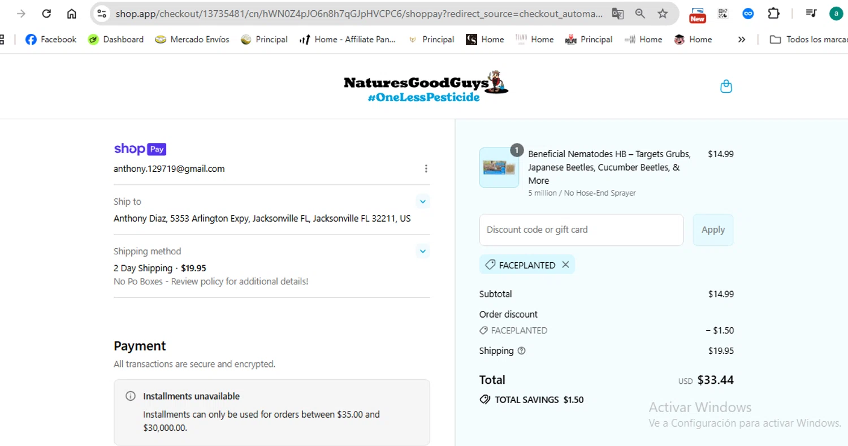848x446 pixels.
Task: Open the Mercado Envíos bookmark
Action: click(192, 40)
